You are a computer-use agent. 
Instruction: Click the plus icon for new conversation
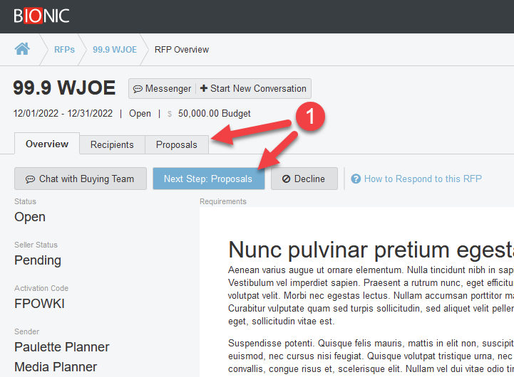coord(204,89)
